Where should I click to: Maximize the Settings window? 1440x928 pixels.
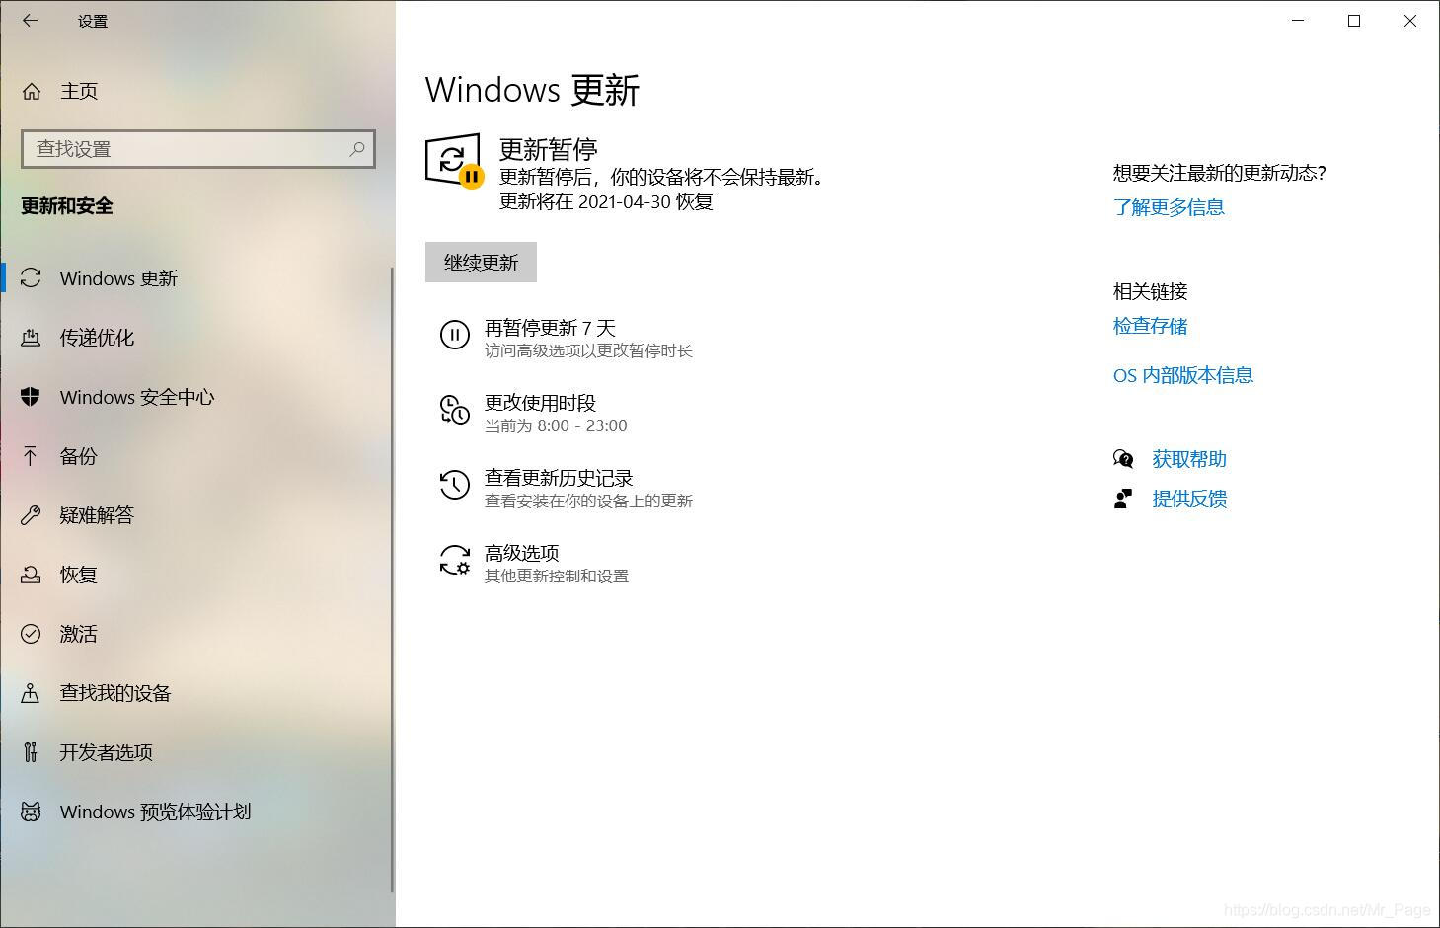pyautogui.click(x=1354, y=21)
